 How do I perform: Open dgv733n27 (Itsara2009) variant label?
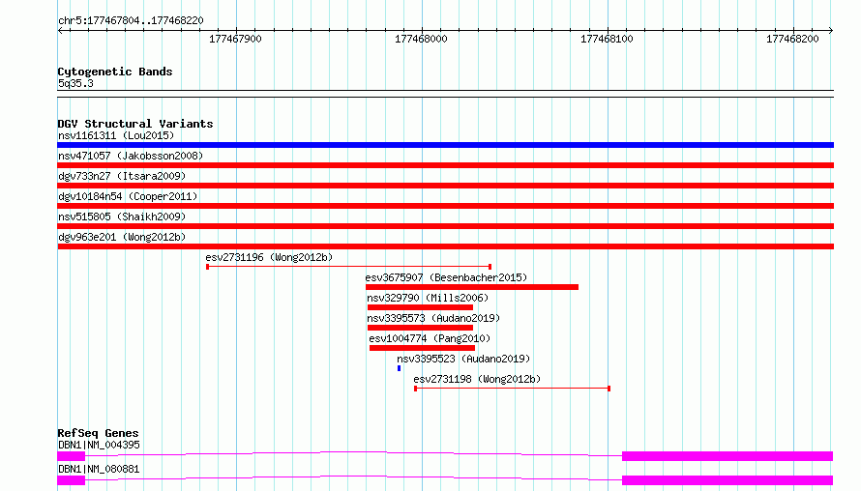[x=122, y=176]
